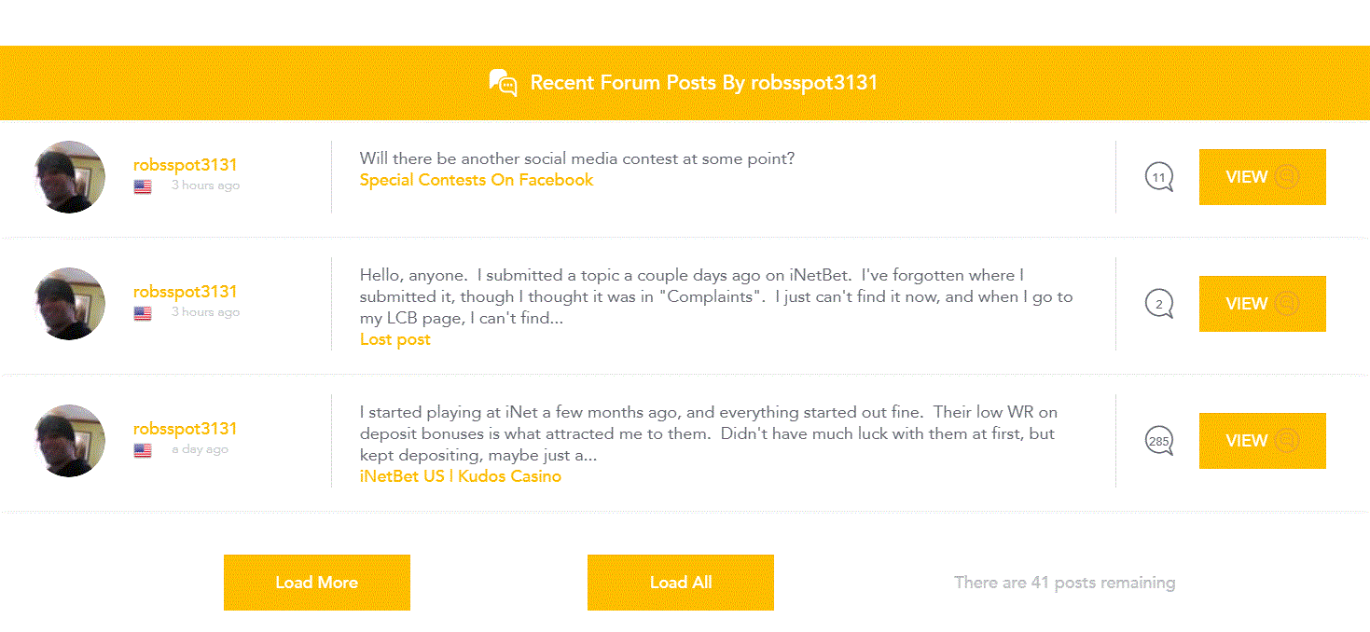The height and width of the screenshot is (632, 1370).
Task: Click avatar thumbnail of first post
Action: click(70, 177)
